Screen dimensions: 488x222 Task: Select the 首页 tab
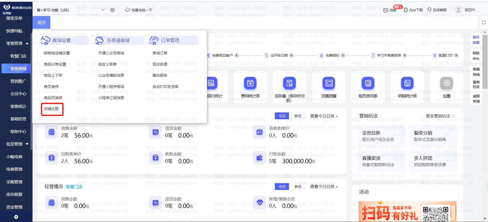coord(41,23)
